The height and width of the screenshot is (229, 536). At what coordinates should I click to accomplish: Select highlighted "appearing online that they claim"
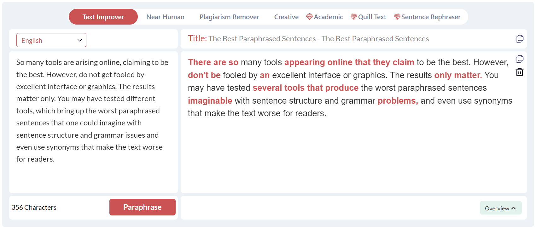pos(349,62)
